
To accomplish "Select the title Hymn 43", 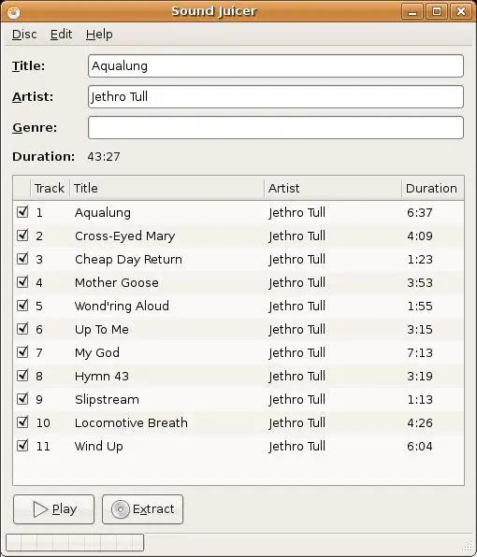I will coord(102,377).
